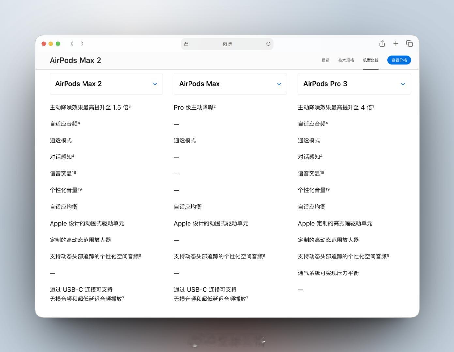Select the 机型比较 nav link
The width and height of the screenshot is (454, 352).
pyautogui.click(x=371, y=60)
